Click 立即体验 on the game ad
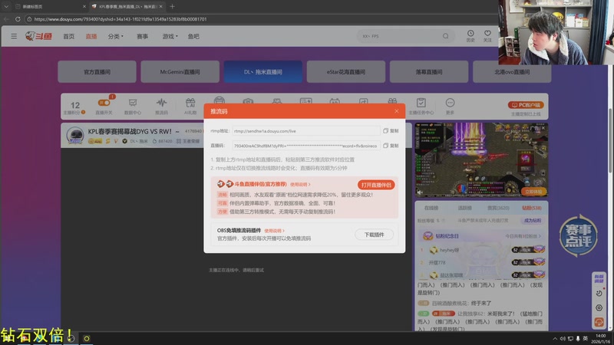 point(533,192)
